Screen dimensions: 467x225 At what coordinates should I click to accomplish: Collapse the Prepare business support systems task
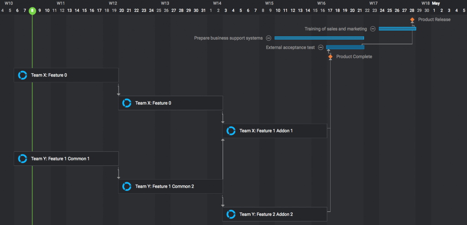click(x=269, y=38)
